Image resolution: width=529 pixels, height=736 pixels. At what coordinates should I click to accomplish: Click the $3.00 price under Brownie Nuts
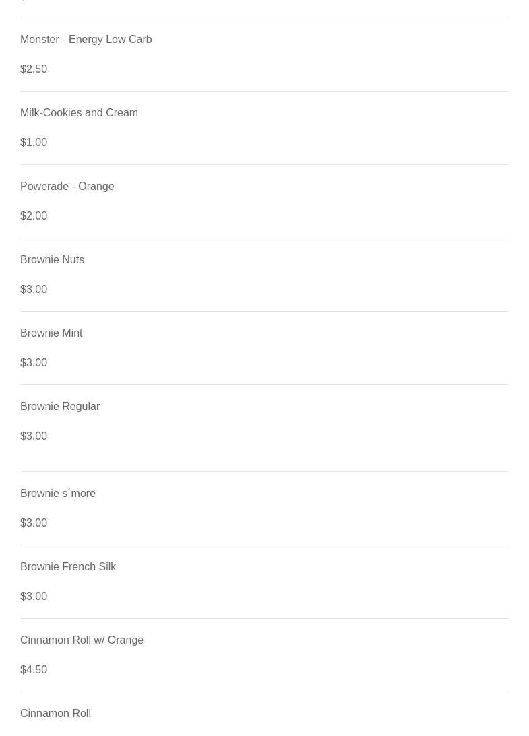[x=34, y=290]
